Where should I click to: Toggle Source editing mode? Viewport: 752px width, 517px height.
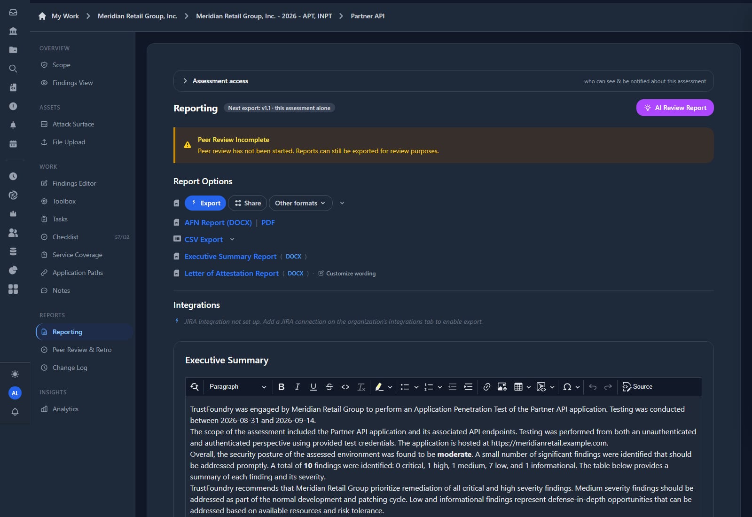(x=637, y=387)
